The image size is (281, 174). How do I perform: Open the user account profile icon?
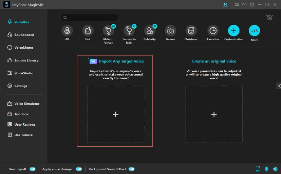[225, 5]
